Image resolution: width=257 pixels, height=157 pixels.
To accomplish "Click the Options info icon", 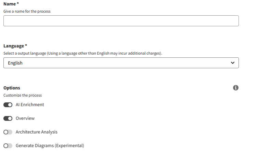I will (x=235, y=88).
